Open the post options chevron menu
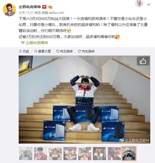 (148, 4)
